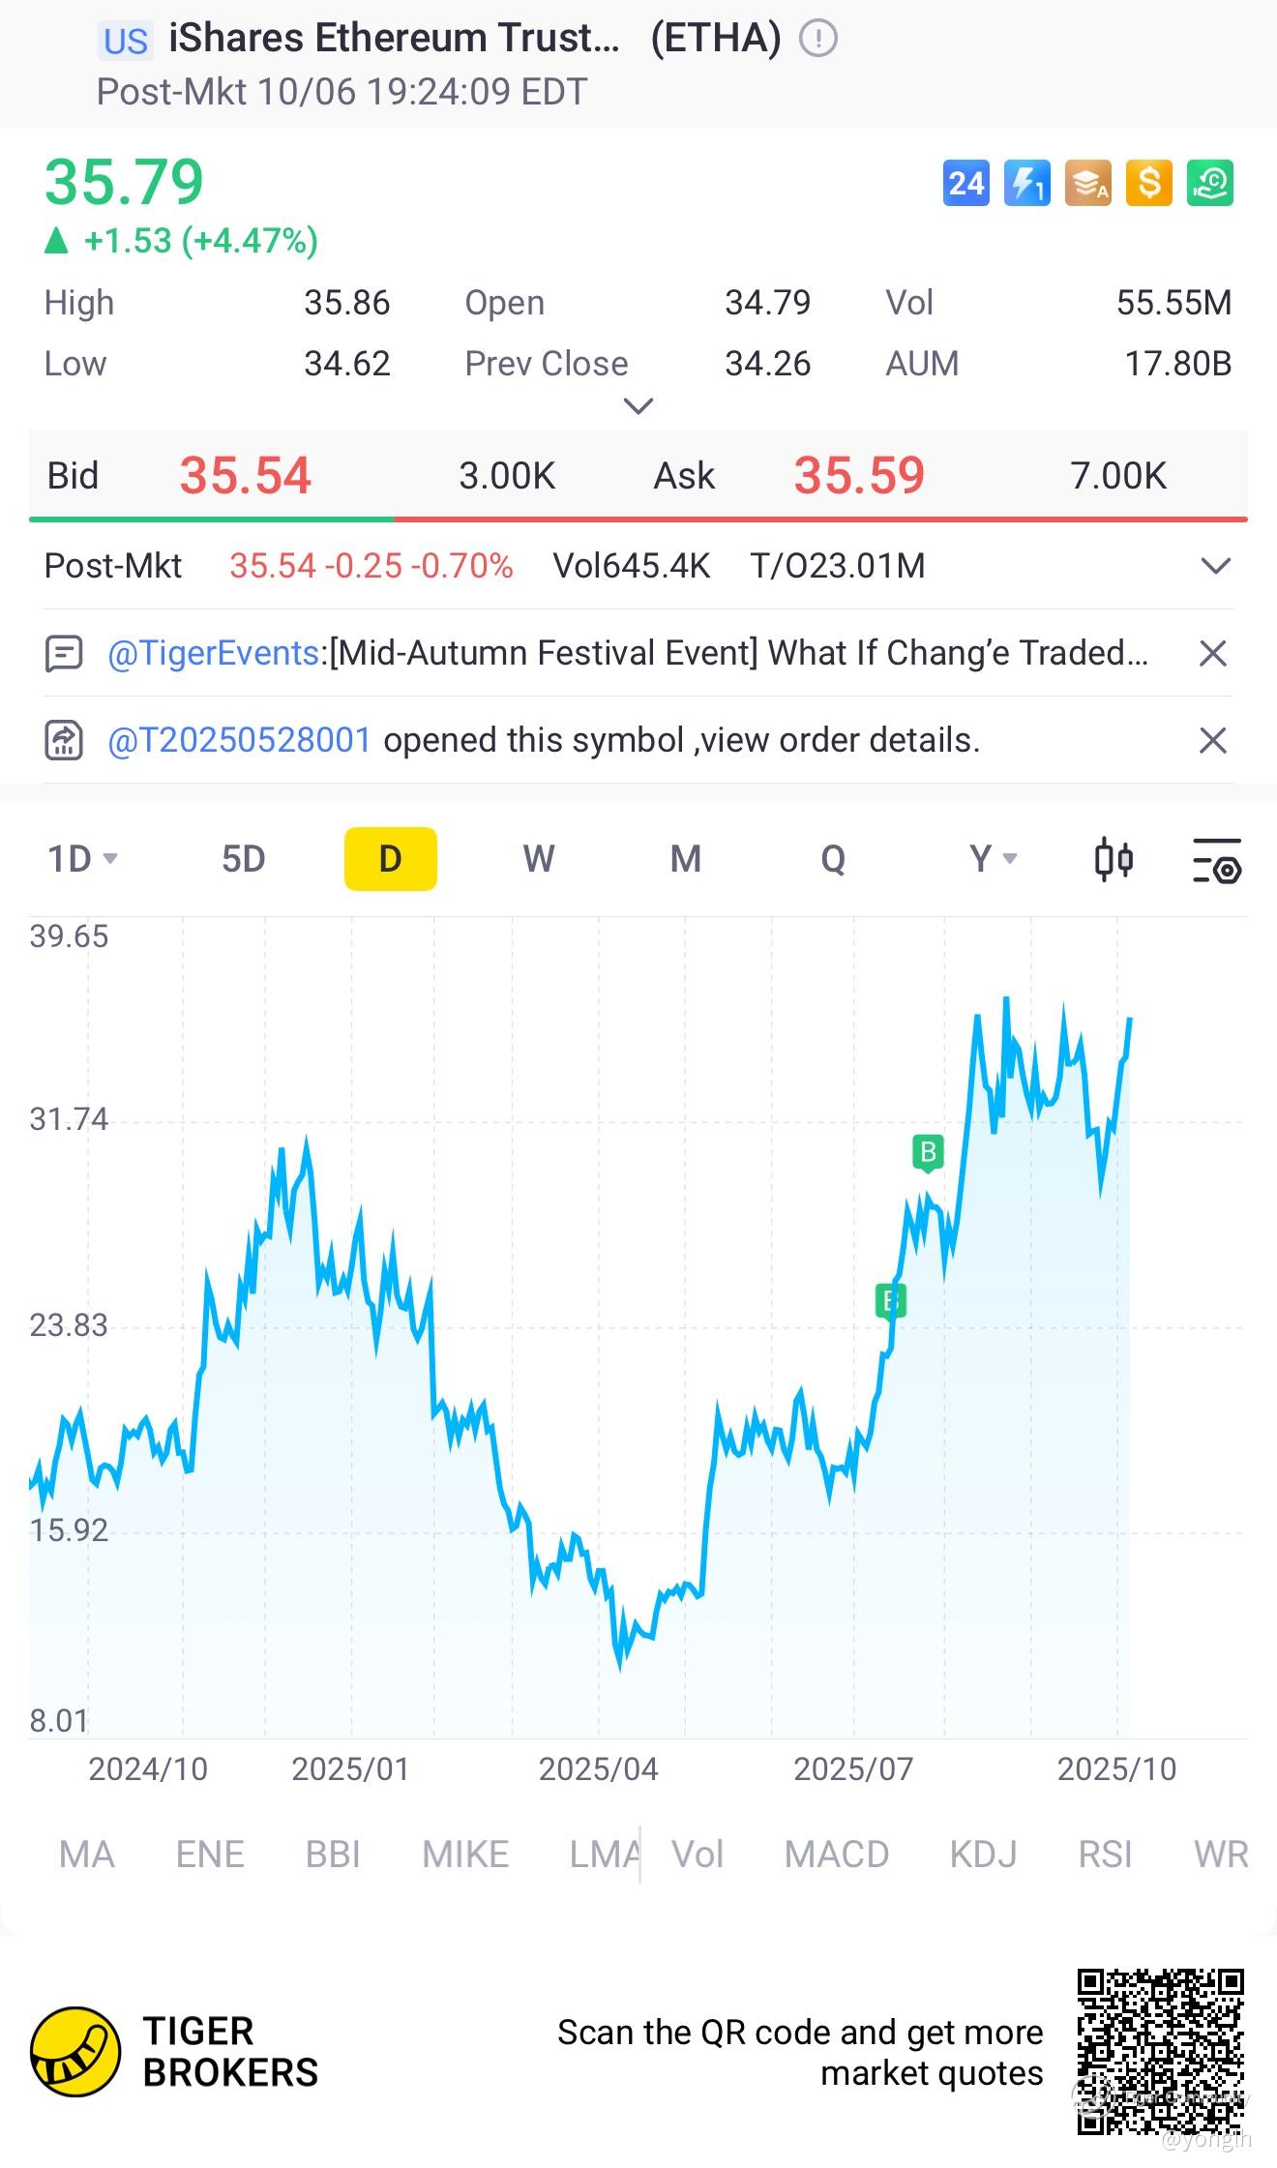Tap the lightning Level 1 quote badge

pos(1026,183)
